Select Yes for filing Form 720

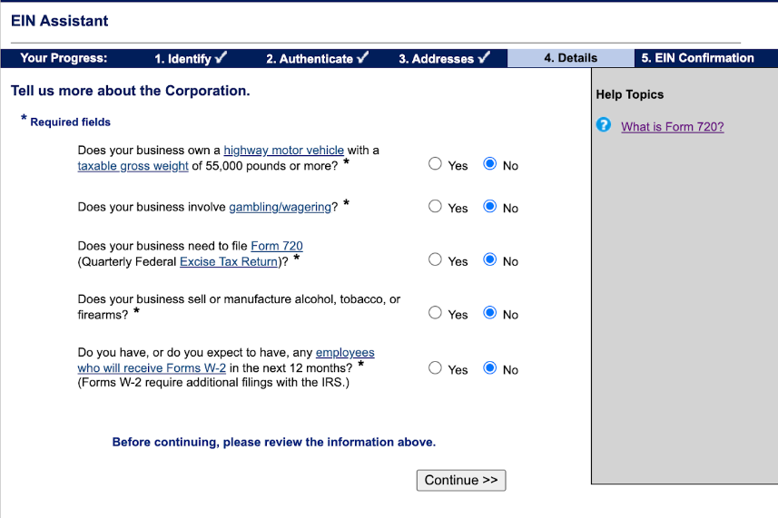pyautogui.click(x=436, y=260)
